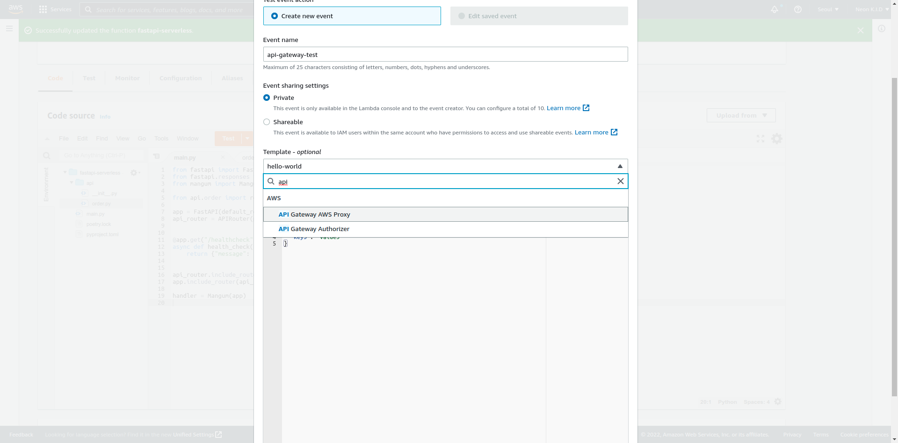Screen dimensions: 898x443
Task: Choose Shareable event sharing
Action: pyautogui.click(x=267, y=122)
